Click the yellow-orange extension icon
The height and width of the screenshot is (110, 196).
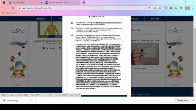coord(181,8)
